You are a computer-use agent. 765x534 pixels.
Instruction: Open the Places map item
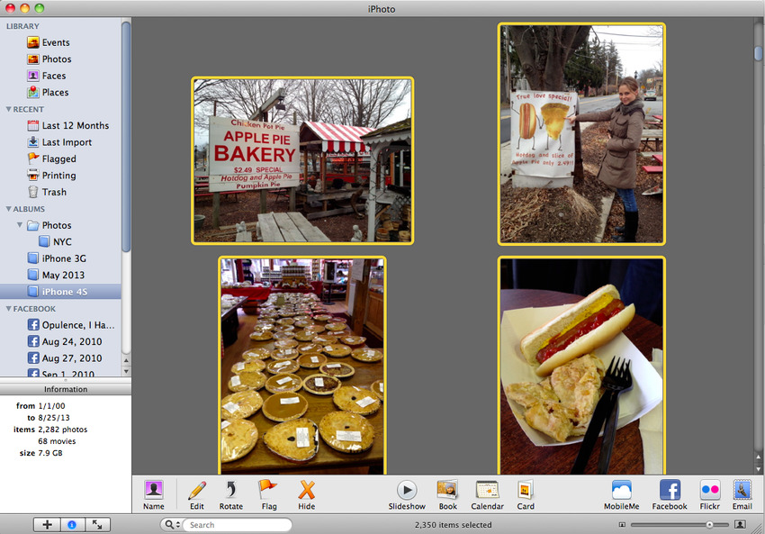click(48, 92)
